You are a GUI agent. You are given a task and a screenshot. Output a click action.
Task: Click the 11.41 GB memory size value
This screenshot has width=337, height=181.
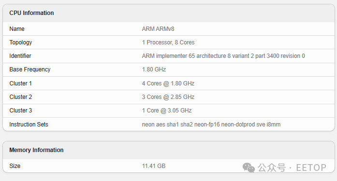point(154,166)
